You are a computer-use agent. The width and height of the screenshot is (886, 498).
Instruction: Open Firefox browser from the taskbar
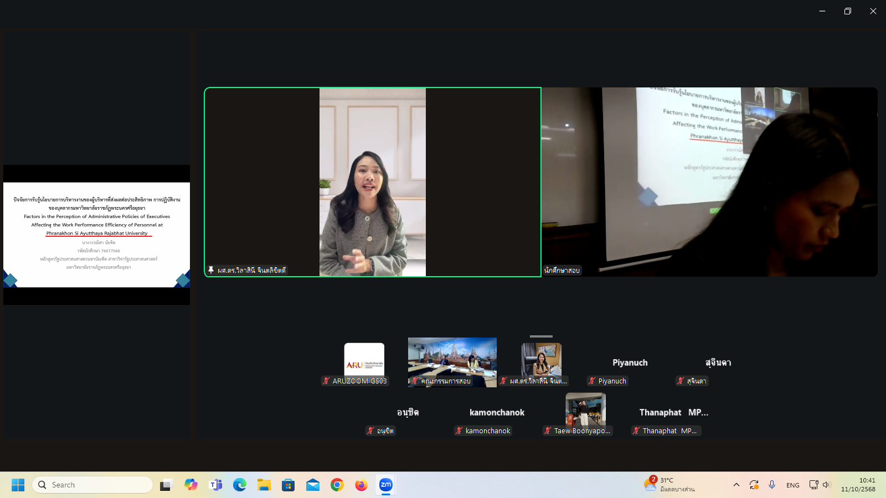tap(361, 485)
